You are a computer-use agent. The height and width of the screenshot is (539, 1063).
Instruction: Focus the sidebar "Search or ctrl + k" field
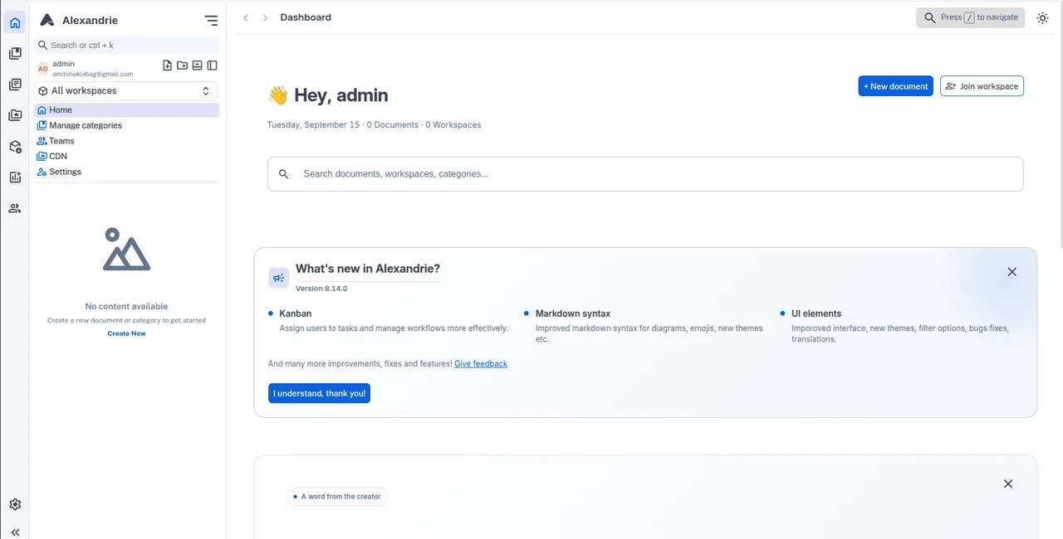[x=126, y=45]
